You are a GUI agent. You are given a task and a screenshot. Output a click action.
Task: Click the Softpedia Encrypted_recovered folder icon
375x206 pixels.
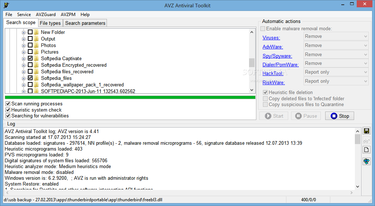(x=36, y=65)
